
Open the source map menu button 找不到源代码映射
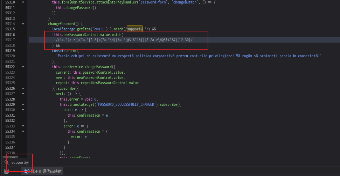click(43, 171)
